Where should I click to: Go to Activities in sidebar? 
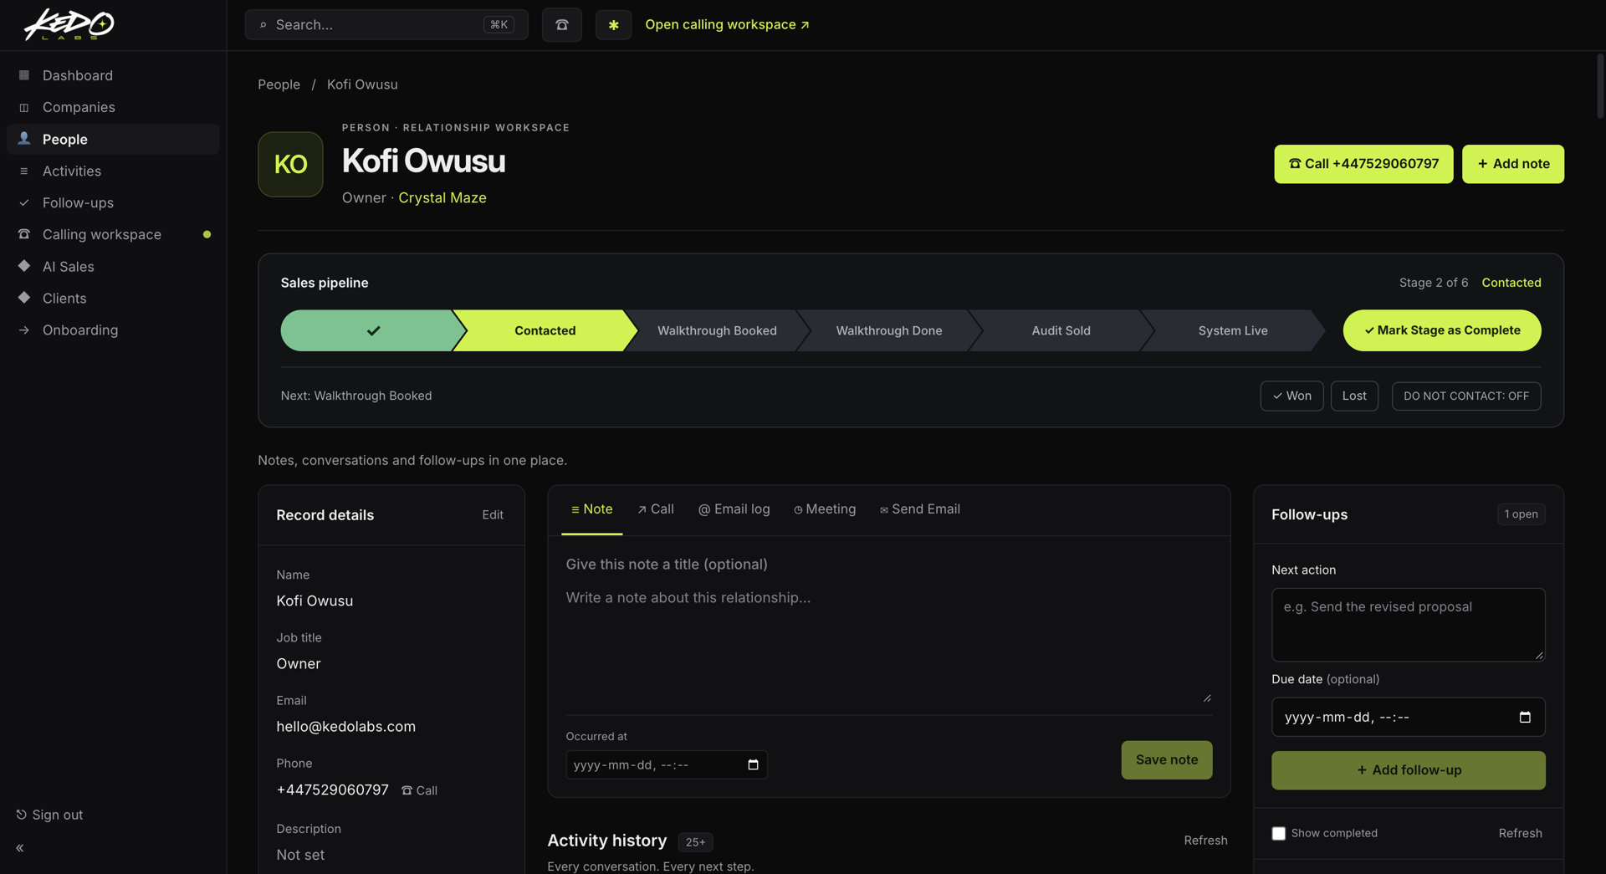pos(113,171)
